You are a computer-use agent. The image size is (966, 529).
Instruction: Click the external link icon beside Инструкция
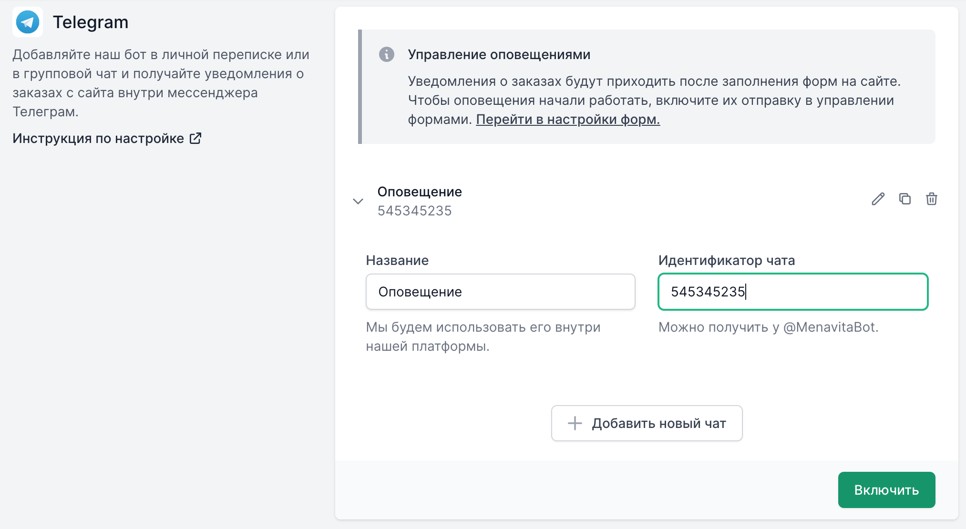tap(195, 138)
